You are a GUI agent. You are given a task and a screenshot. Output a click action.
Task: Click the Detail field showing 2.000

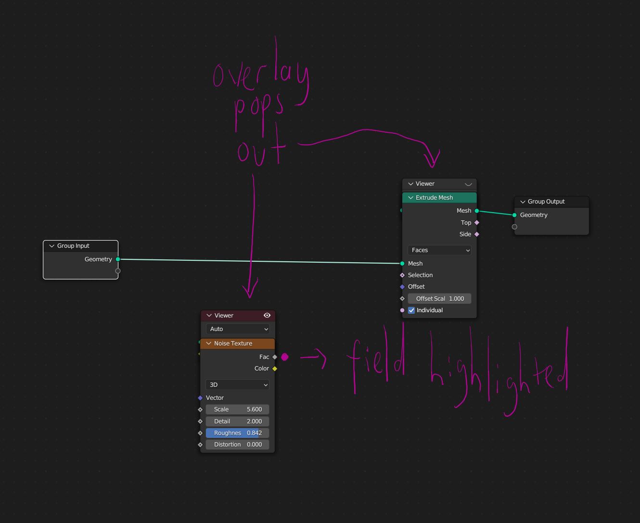238,421
